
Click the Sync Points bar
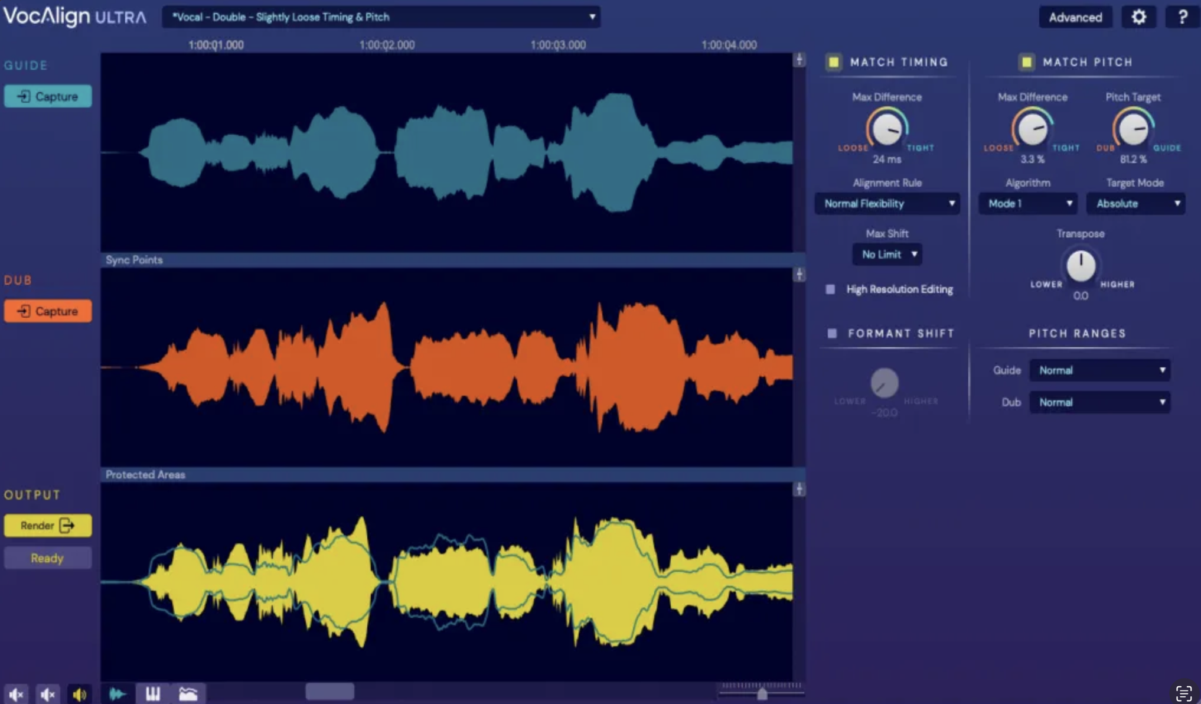point(452,260)
